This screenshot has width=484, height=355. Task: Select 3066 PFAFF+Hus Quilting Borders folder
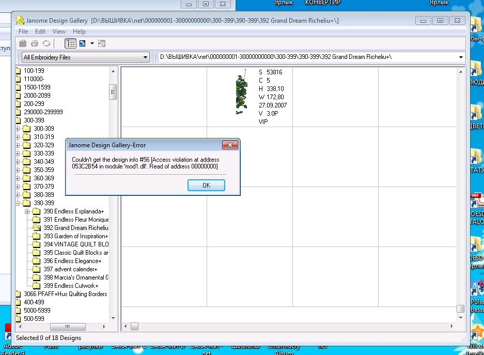coord(66,294)
